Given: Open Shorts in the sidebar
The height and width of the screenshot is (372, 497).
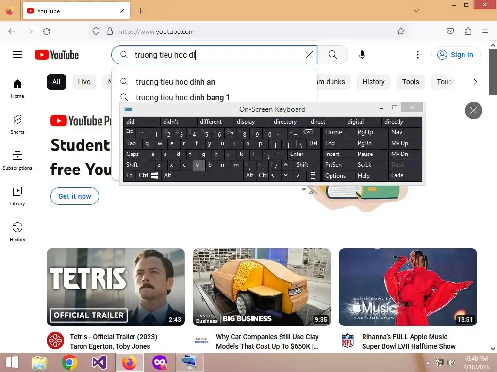Looking at the screenshot, I should [x=17, y=124].
